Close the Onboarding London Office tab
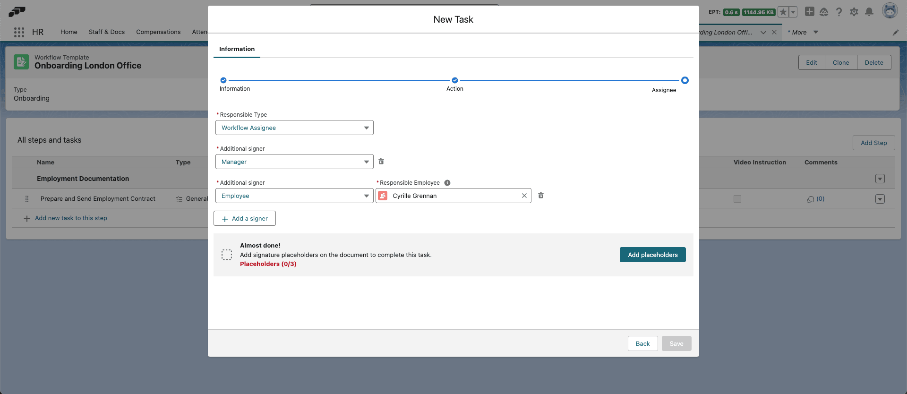 (x=774, y=32)
